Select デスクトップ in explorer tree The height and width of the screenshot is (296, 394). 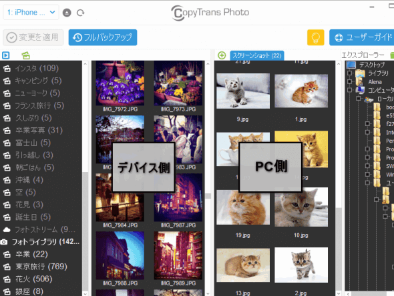point(372,65)
